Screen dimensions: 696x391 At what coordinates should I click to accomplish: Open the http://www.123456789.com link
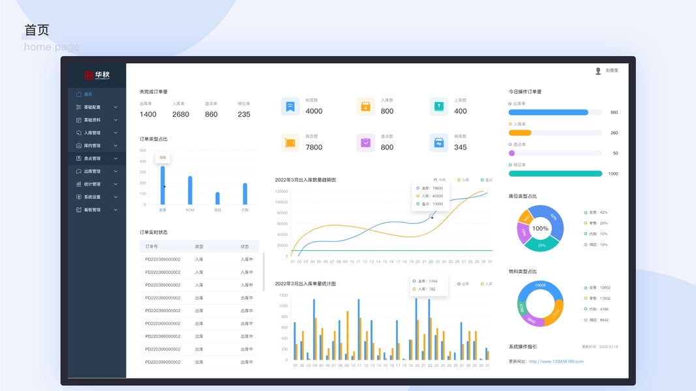pos(556,362)
